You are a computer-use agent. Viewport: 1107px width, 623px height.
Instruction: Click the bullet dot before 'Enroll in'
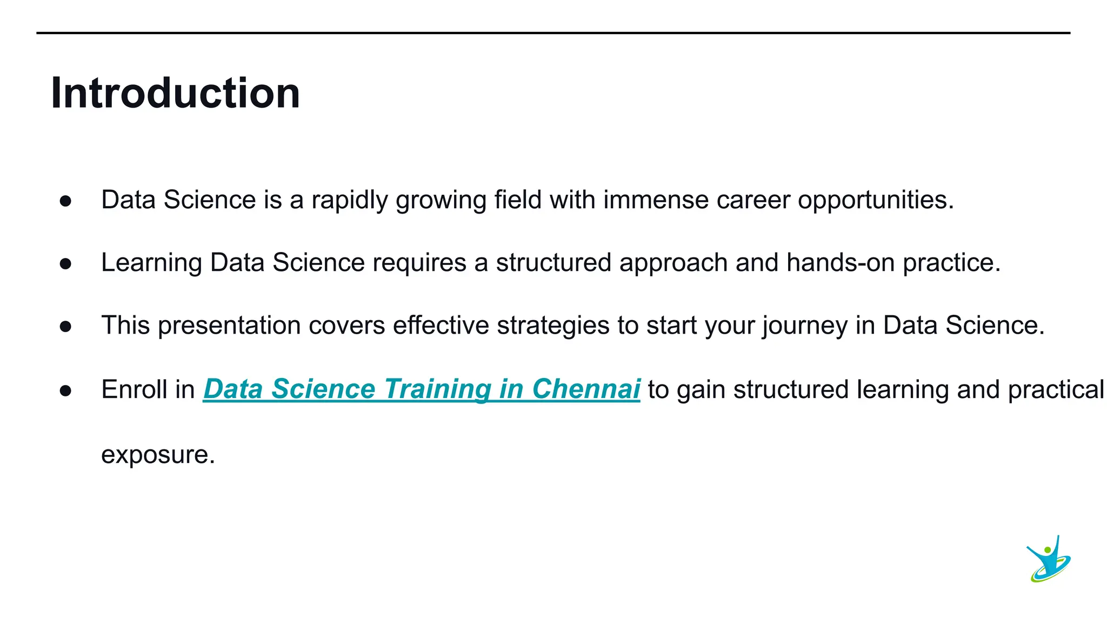pos(66,390)
